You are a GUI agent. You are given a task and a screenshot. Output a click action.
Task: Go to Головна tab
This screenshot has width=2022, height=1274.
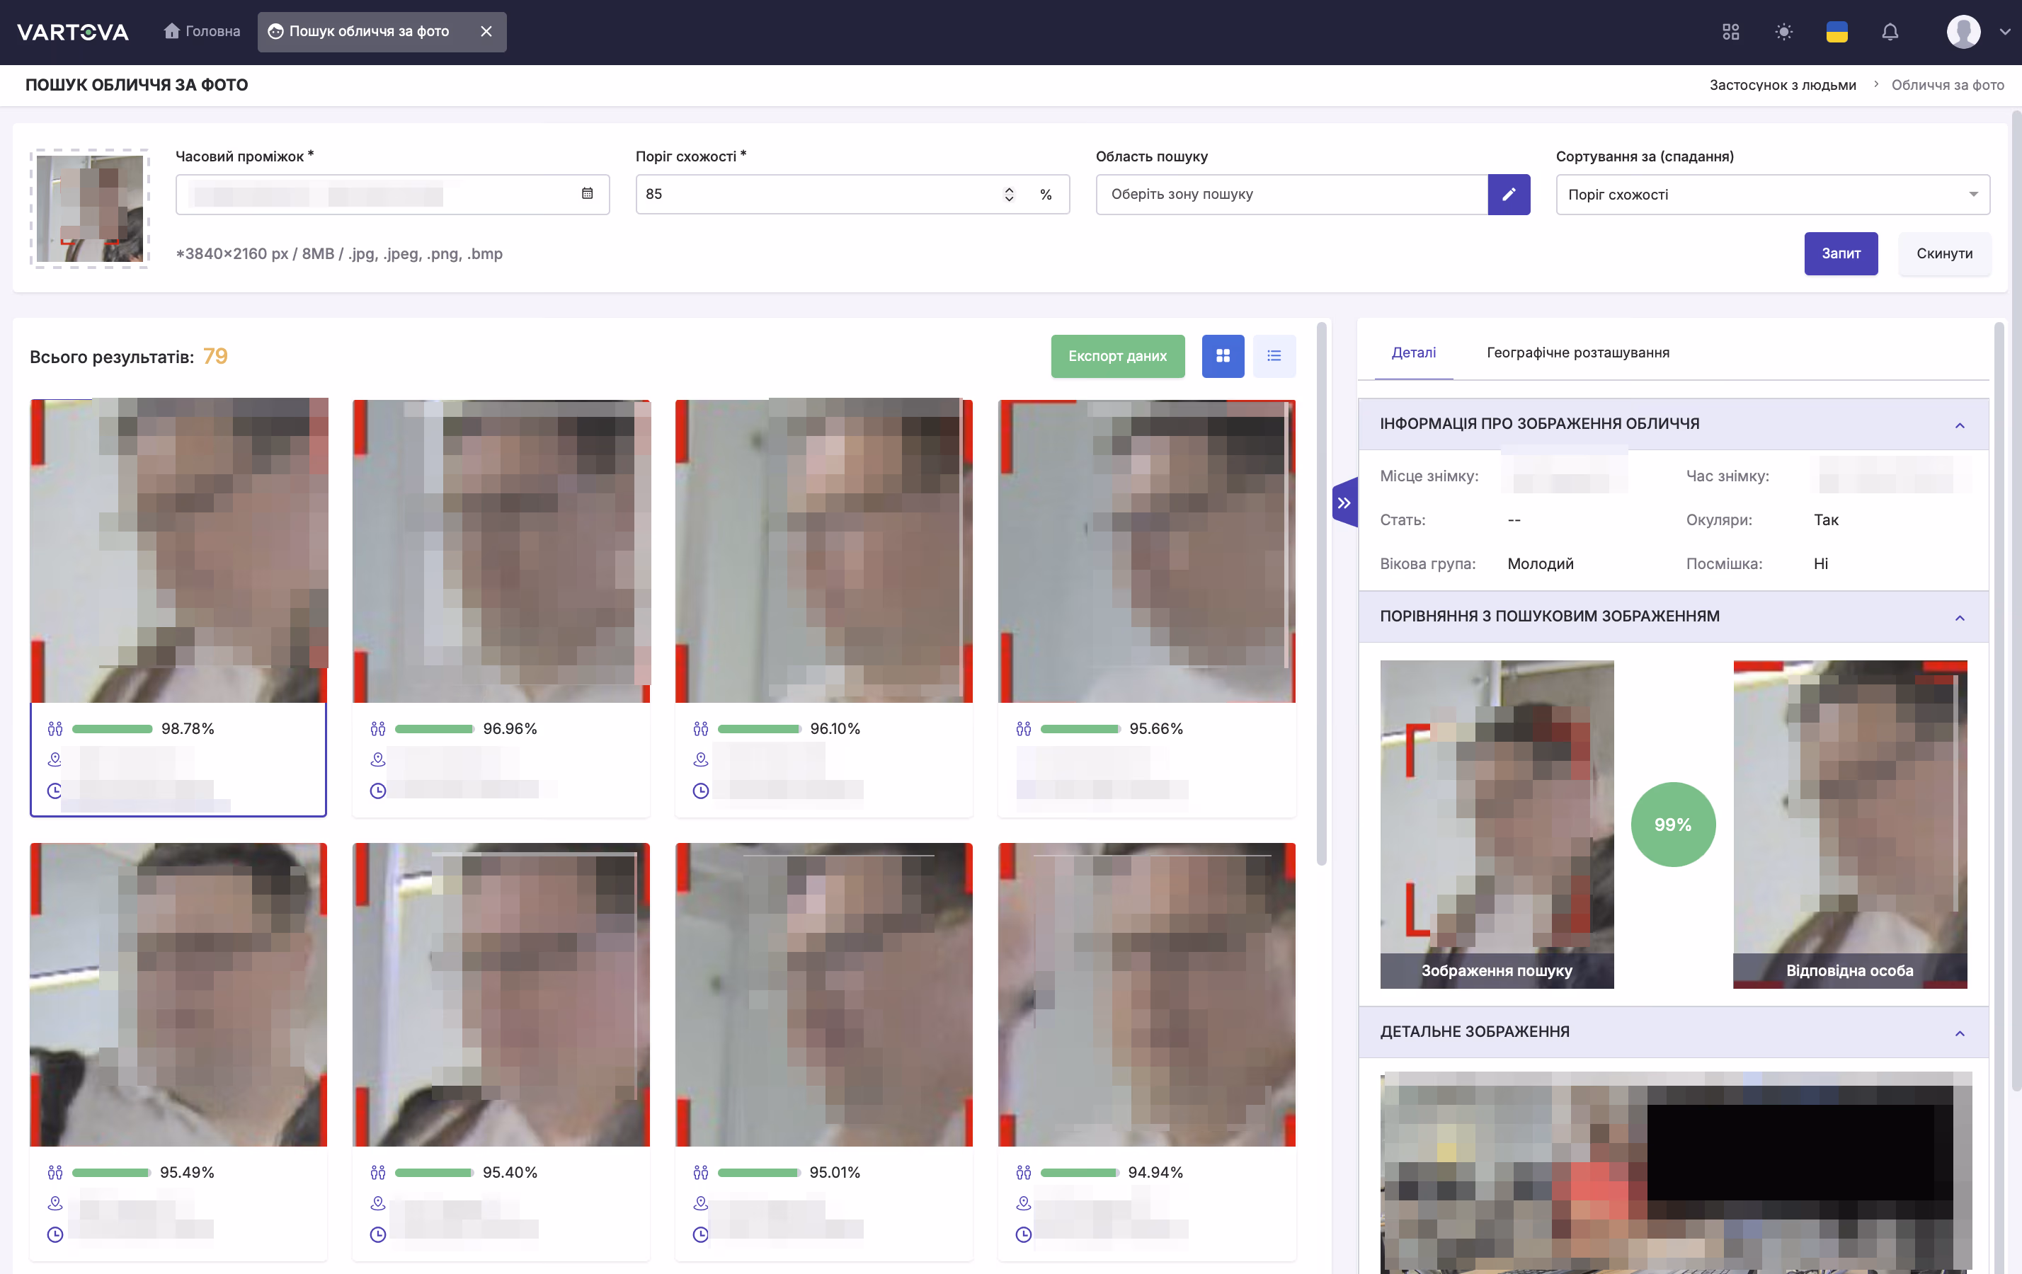click(x=202, y=31)
